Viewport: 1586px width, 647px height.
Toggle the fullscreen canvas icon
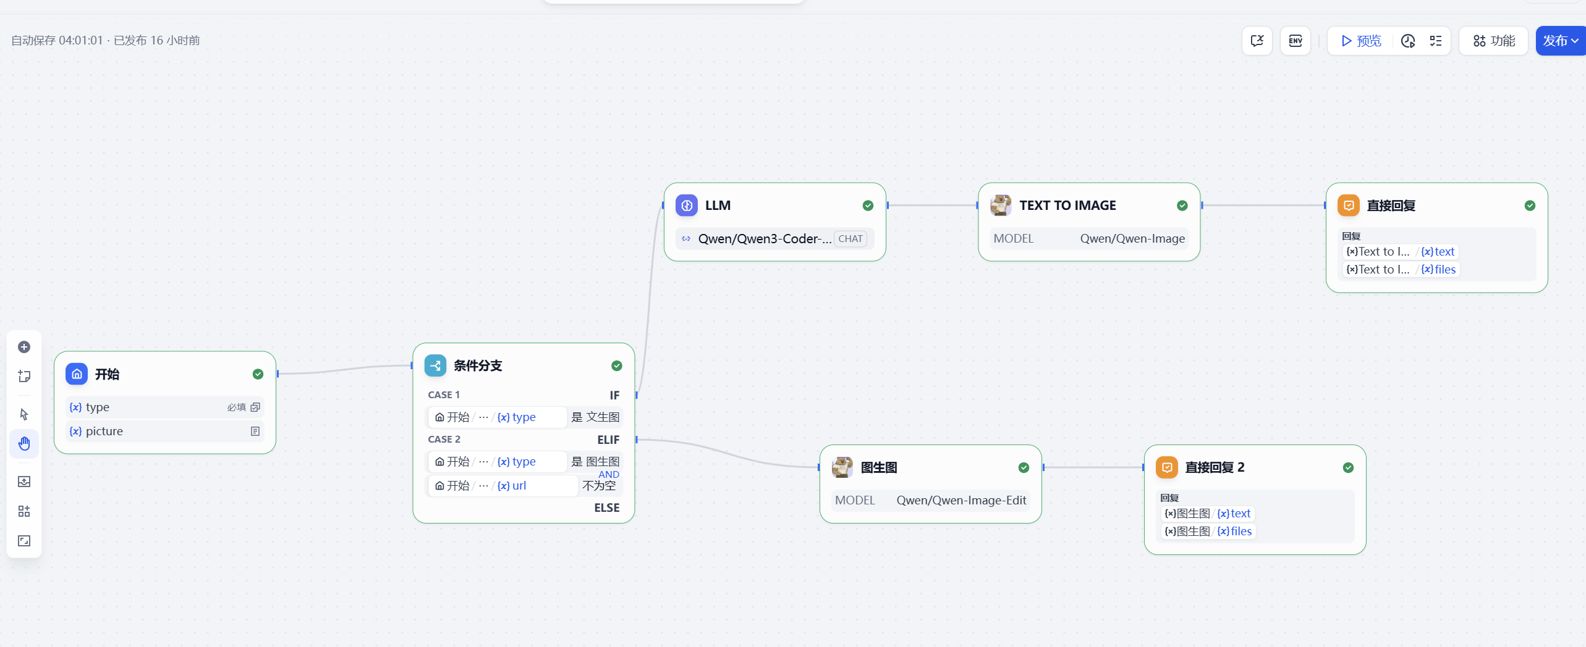24,541
